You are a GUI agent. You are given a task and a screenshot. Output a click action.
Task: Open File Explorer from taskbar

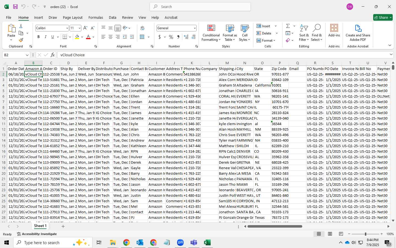click(x=113, y=242)
